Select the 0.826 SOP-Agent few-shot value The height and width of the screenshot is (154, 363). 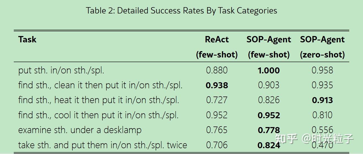click(x=269, y=100)
